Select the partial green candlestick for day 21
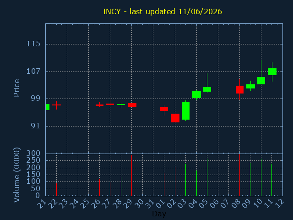 coord(48,107)
